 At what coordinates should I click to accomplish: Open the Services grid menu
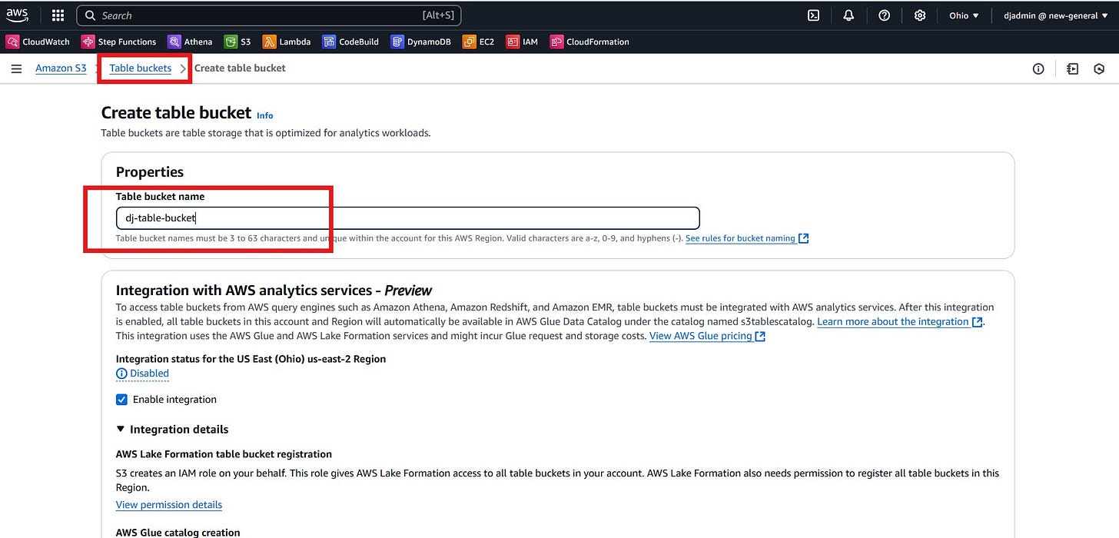pos(58,15)
